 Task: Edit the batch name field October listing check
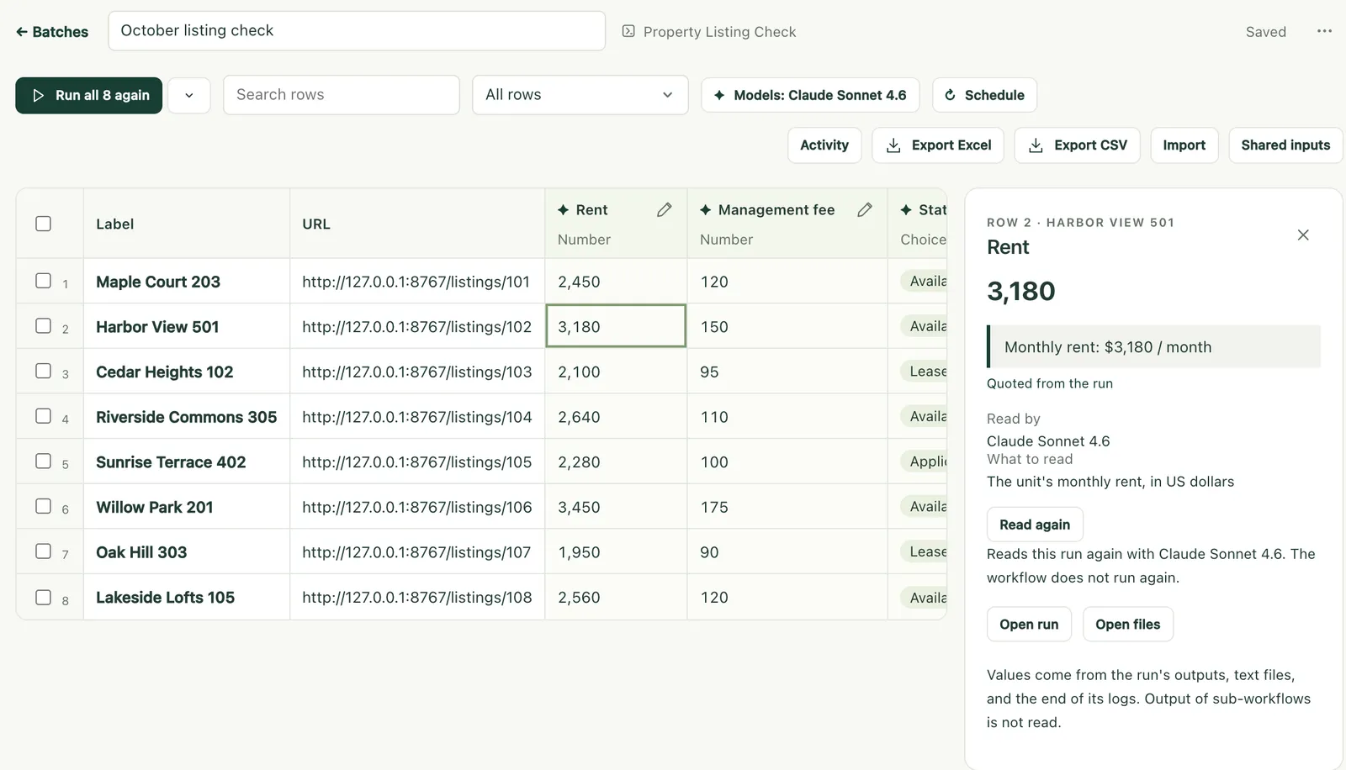coord(357,31)
